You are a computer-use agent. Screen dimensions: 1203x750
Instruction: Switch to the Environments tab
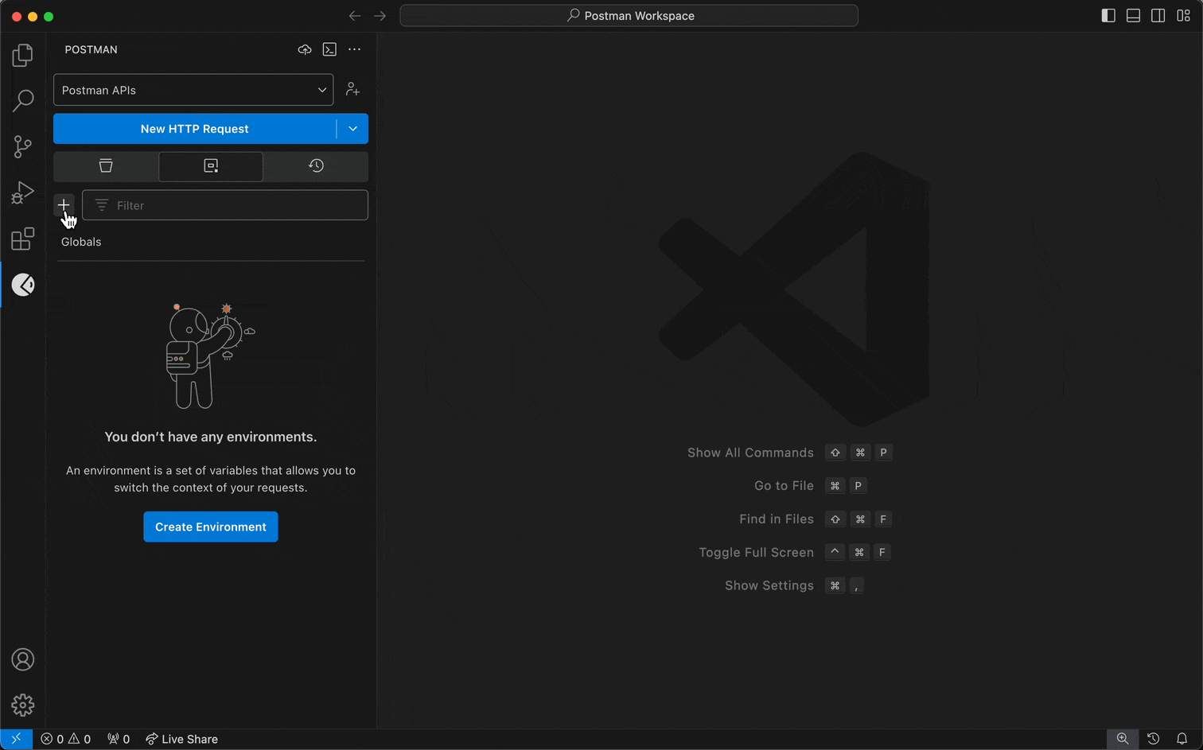point(210,165)
